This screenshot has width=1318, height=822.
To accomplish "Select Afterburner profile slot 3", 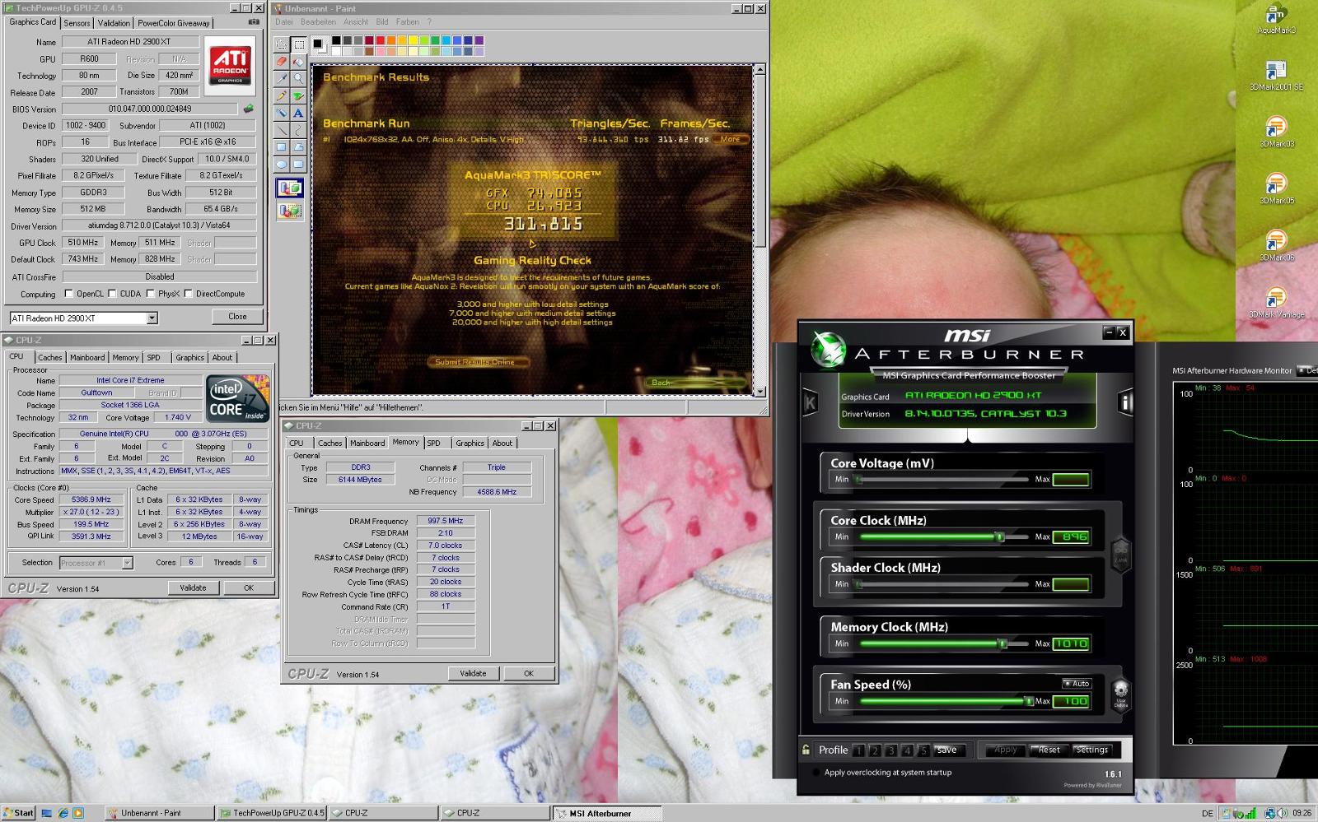I will [x=891, y=750].
